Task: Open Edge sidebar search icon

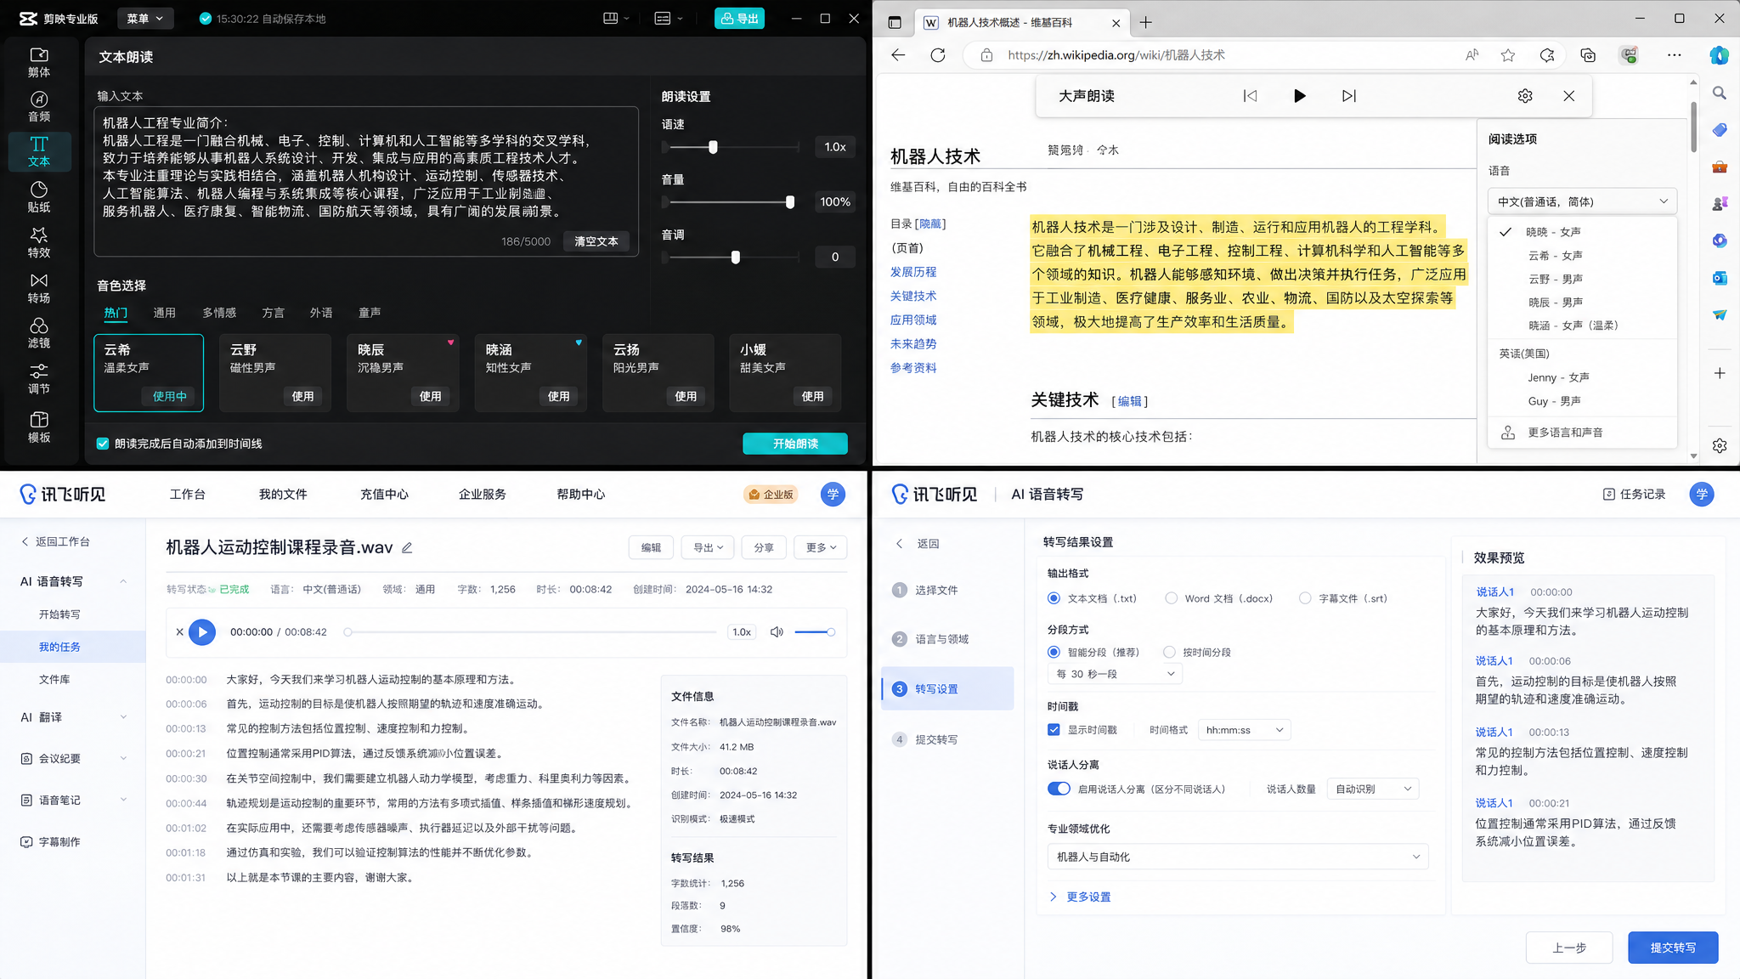Action: (x=1720, y=93)
